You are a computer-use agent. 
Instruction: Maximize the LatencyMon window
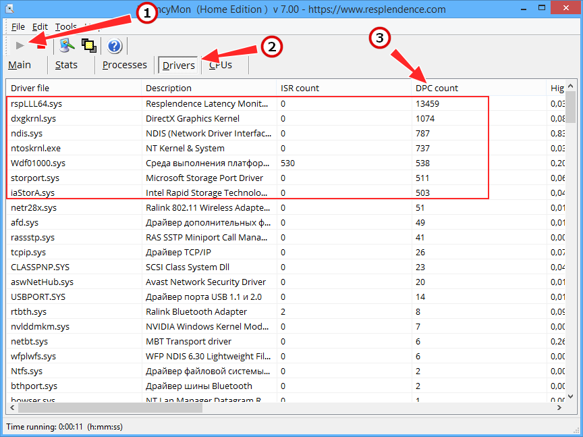click(x=542, y=8)
